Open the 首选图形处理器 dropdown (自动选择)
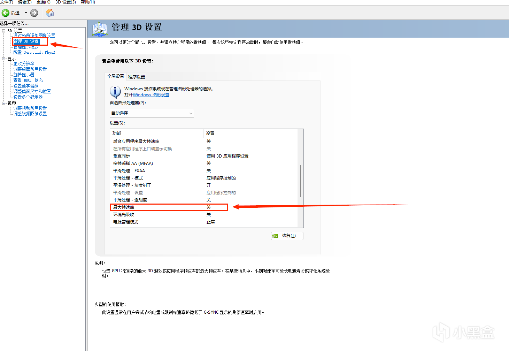 152,113
